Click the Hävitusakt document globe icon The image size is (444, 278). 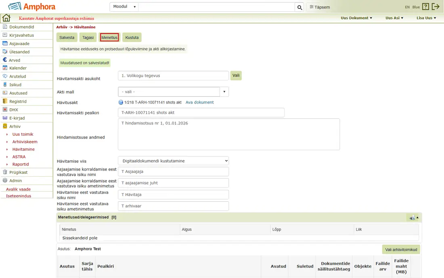pyautogui.click(x=121, y=102)
